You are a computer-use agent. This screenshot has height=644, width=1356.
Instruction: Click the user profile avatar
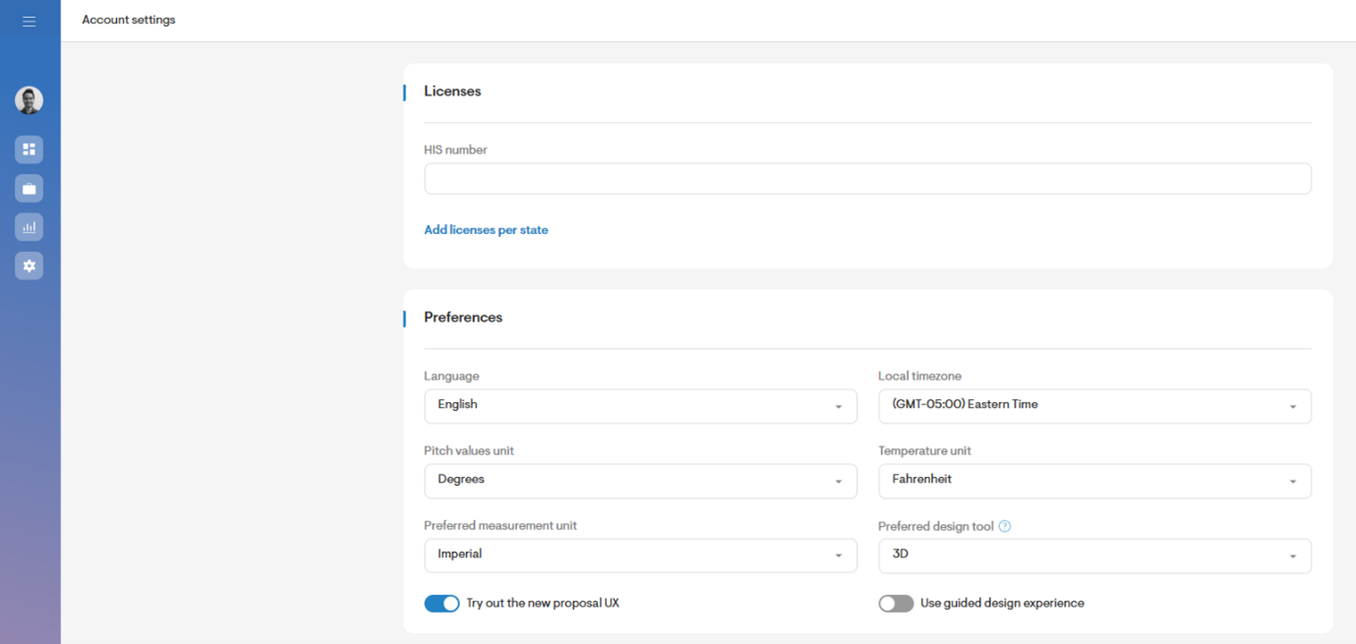(x=29, y=99)
